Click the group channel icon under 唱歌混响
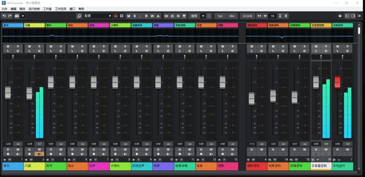Screen dimensions: 365x177 coord(248,160)
